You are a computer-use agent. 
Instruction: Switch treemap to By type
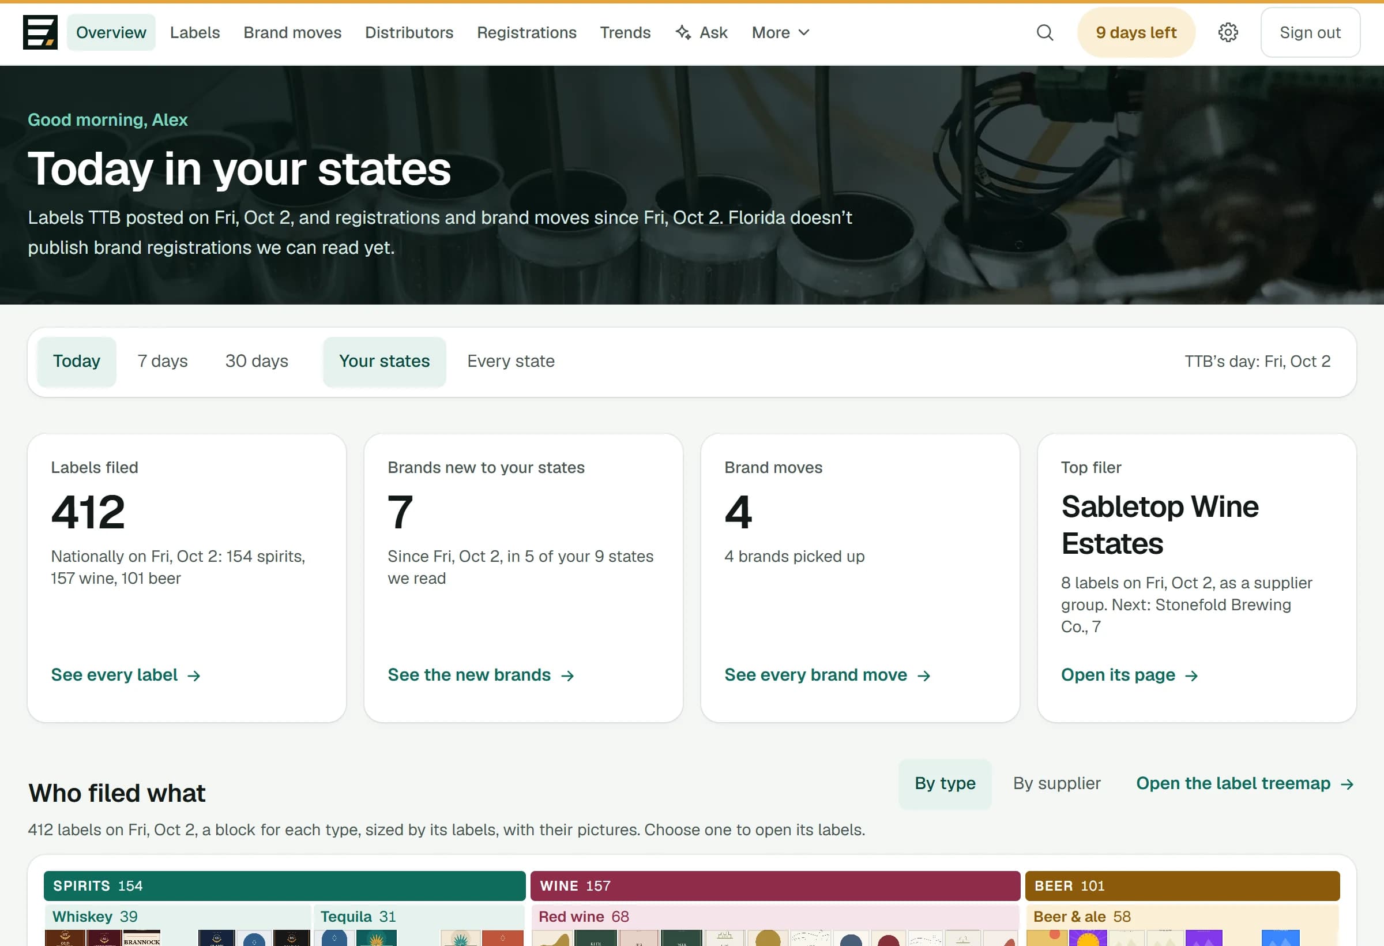pos(945,783)
